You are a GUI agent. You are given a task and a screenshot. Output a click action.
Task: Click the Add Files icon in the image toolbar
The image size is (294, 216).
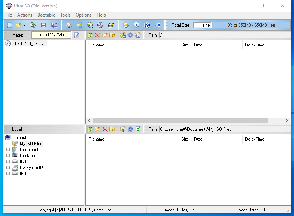pyautogui.click(x=123, y=35)
